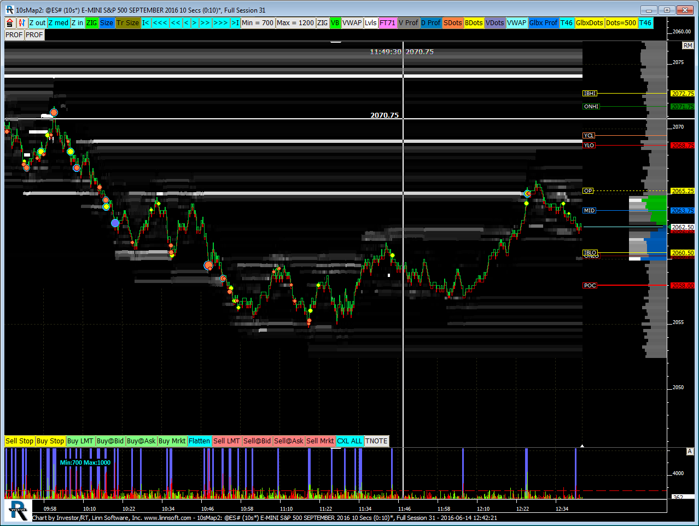The image size is (699, 526).
Task: Jump to chart start with I< button
Action: click(x=146, y=23)
